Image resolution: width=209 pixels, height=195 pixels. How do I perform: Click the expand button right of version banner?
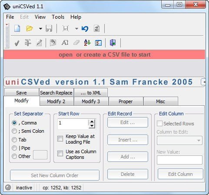pos(203,82)
